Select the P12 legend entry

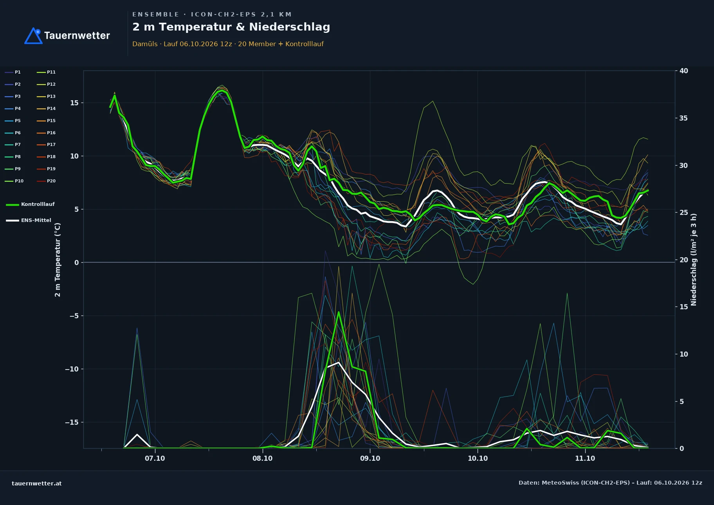pos(46,84)
